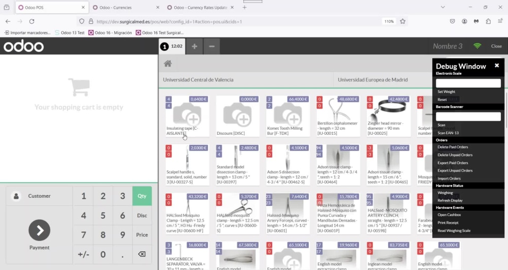
Task: Click the green wifi connection status icon
Action: (477, 46)
